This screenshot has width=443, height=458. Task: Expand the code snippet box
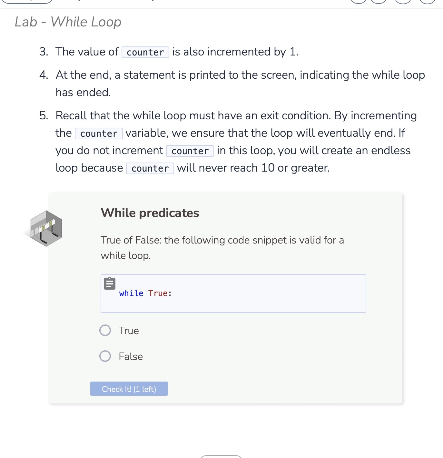point(233,293)
